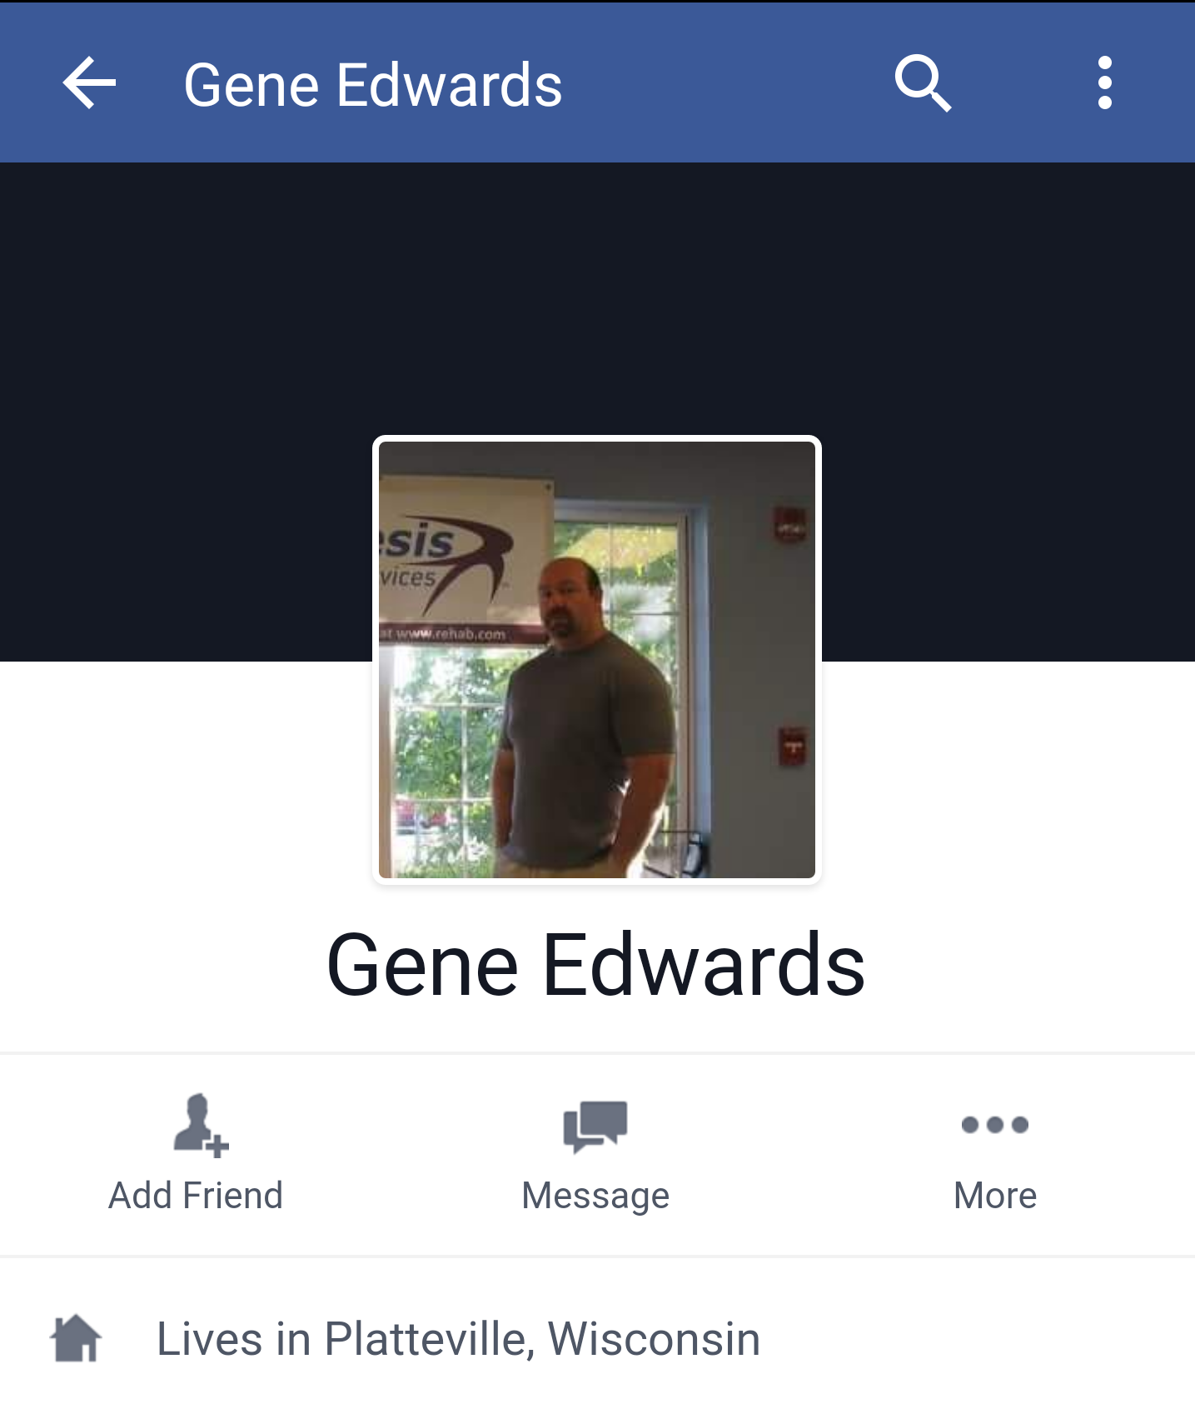
Task: Open the Platteville, Wisconsin location link
Action: 542,1340
